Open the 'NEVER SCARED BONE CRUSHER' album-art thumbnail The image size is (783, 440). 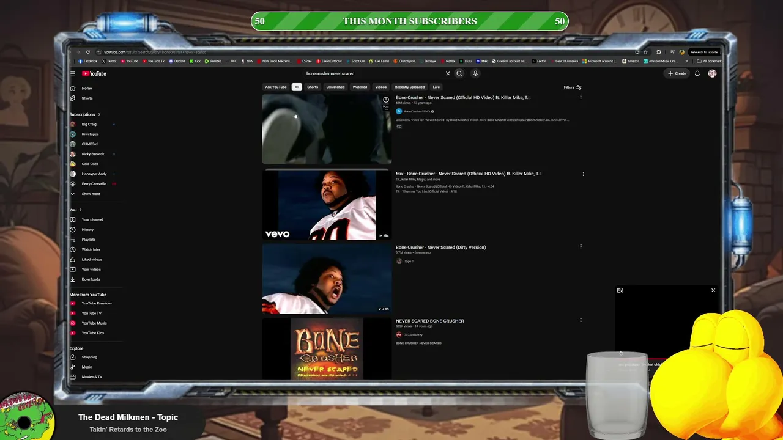click(x=327, y=348)
